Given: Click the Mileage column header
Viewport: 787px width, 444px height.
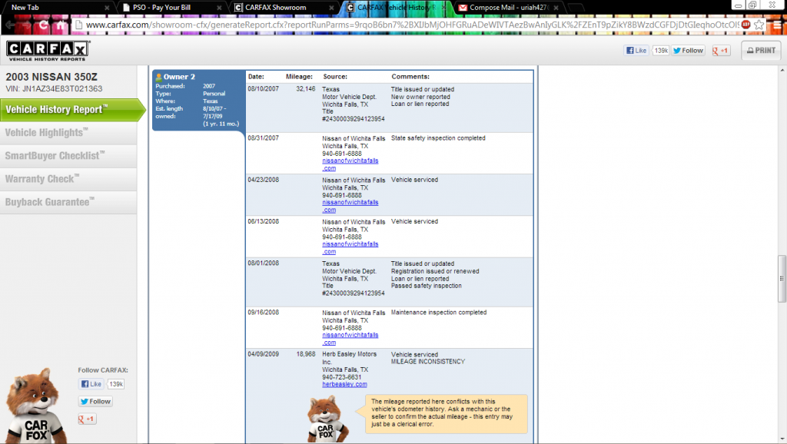Looking at the screenshot, I should (x=299, y=77).
